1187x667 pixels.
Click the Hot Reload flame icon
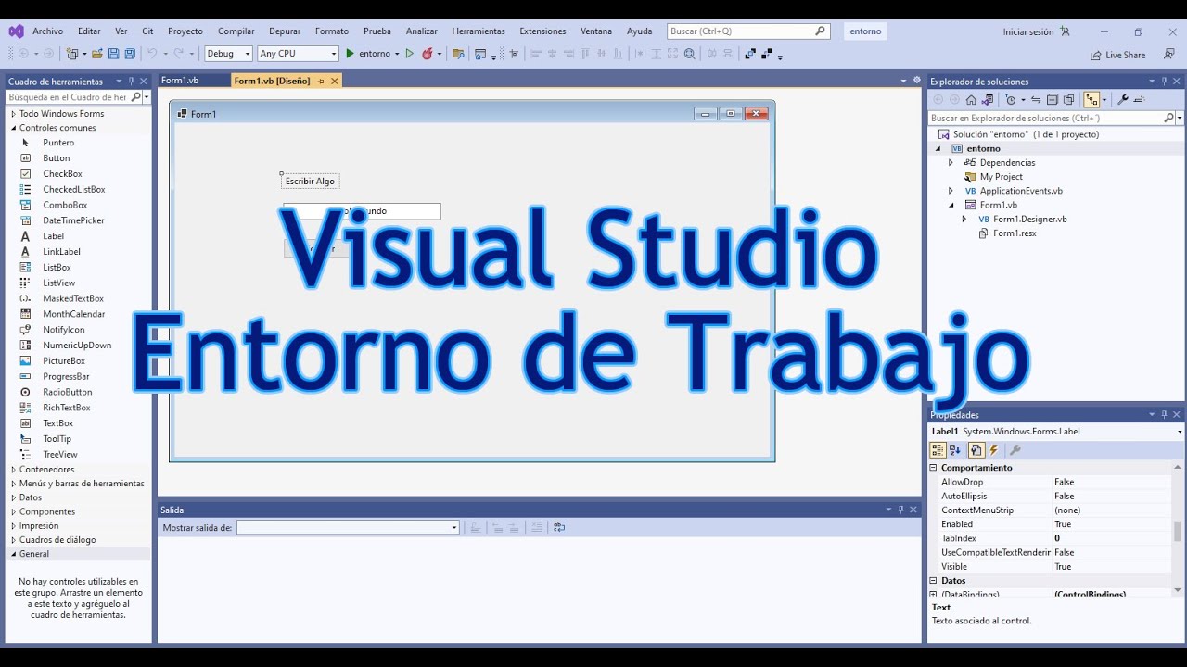pyautogui.click(x=428, y=54)
